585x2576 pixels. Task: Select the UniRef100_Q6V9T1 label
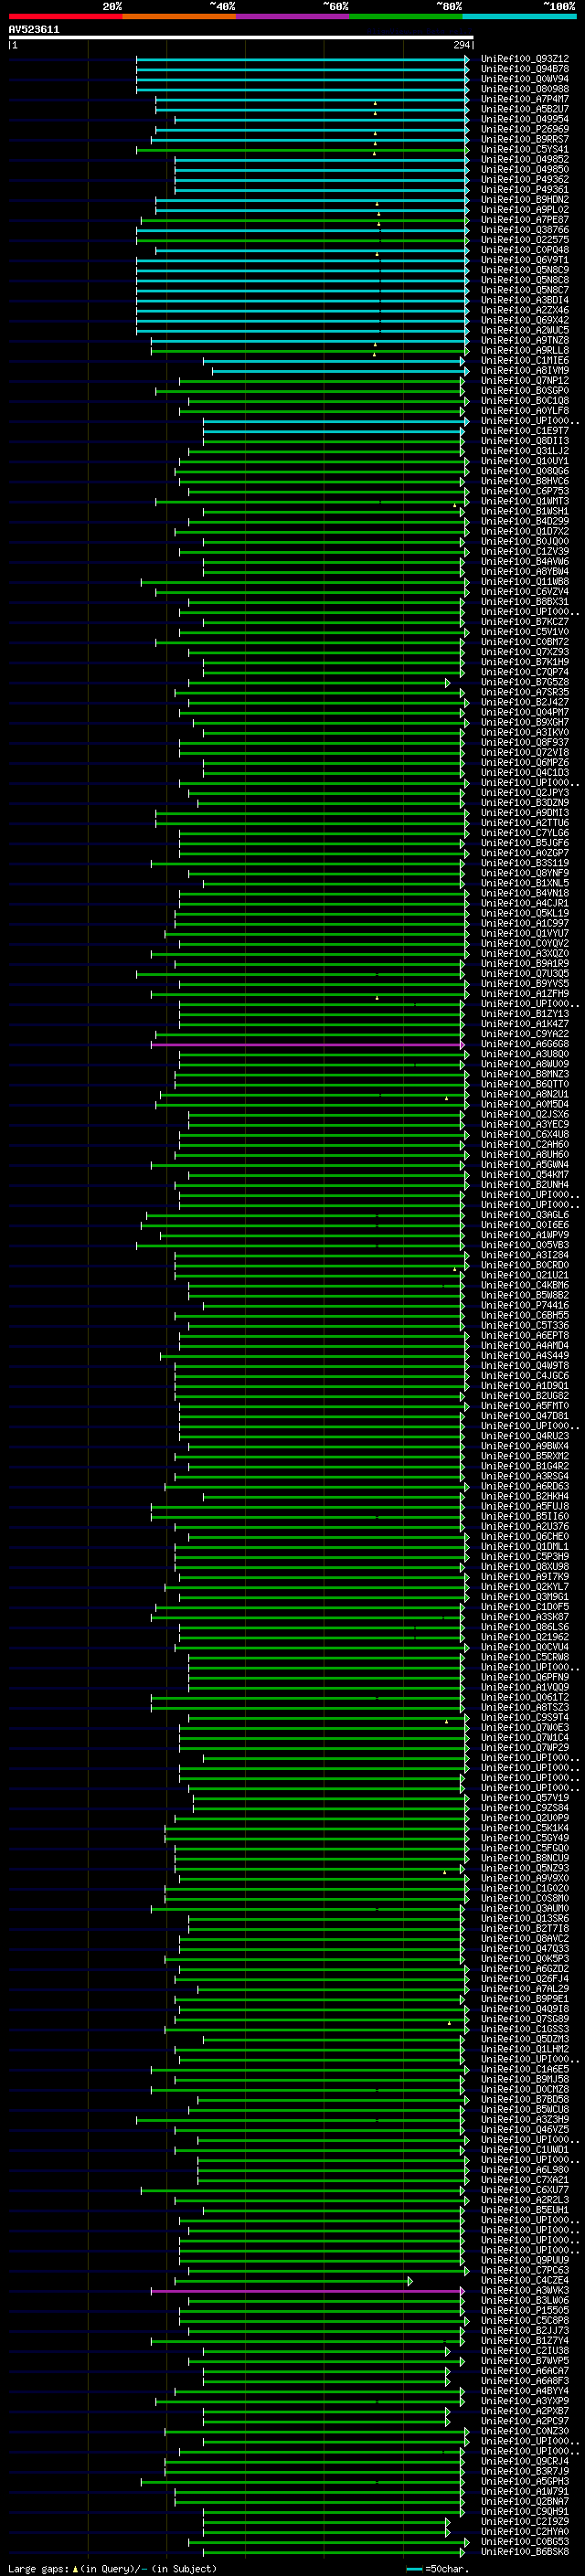[525, 260]
